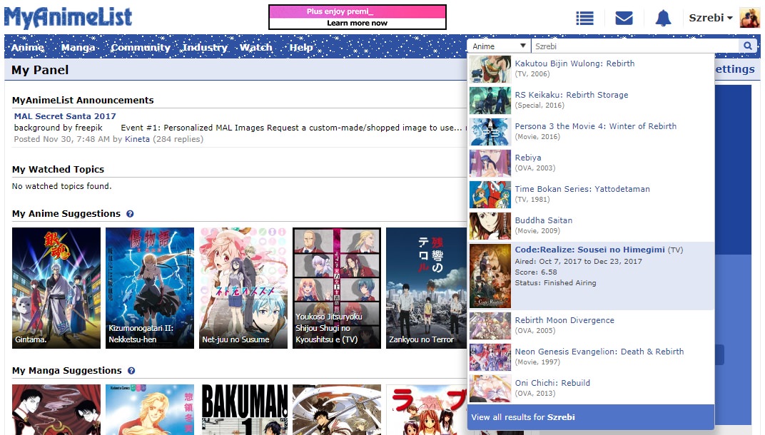
Task: Click the user avatar picture
Action: click(x=749, y=18)
